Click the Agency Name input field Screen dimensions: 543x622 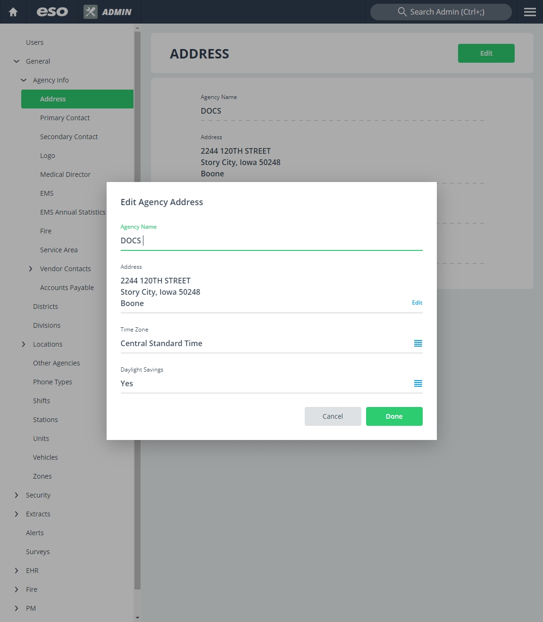click(x=271, y=240)
